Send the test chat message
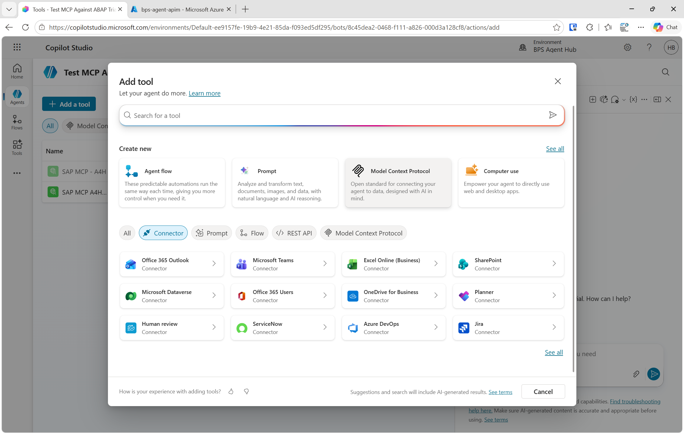Viewport: 684px width, 434px height. [x=654, y=374]
